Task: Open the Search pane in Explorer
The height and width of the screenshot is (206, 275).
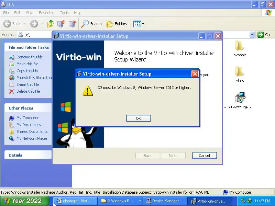Action: (91, 24)
